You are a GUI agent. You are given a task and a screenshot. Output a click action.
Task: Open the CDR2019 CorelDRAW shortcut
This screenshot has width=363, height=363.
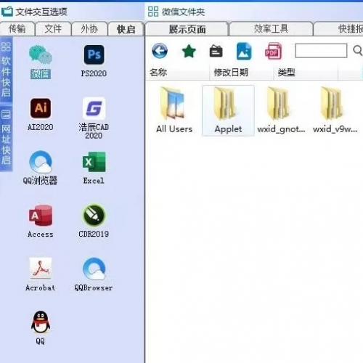coord(94,221)
